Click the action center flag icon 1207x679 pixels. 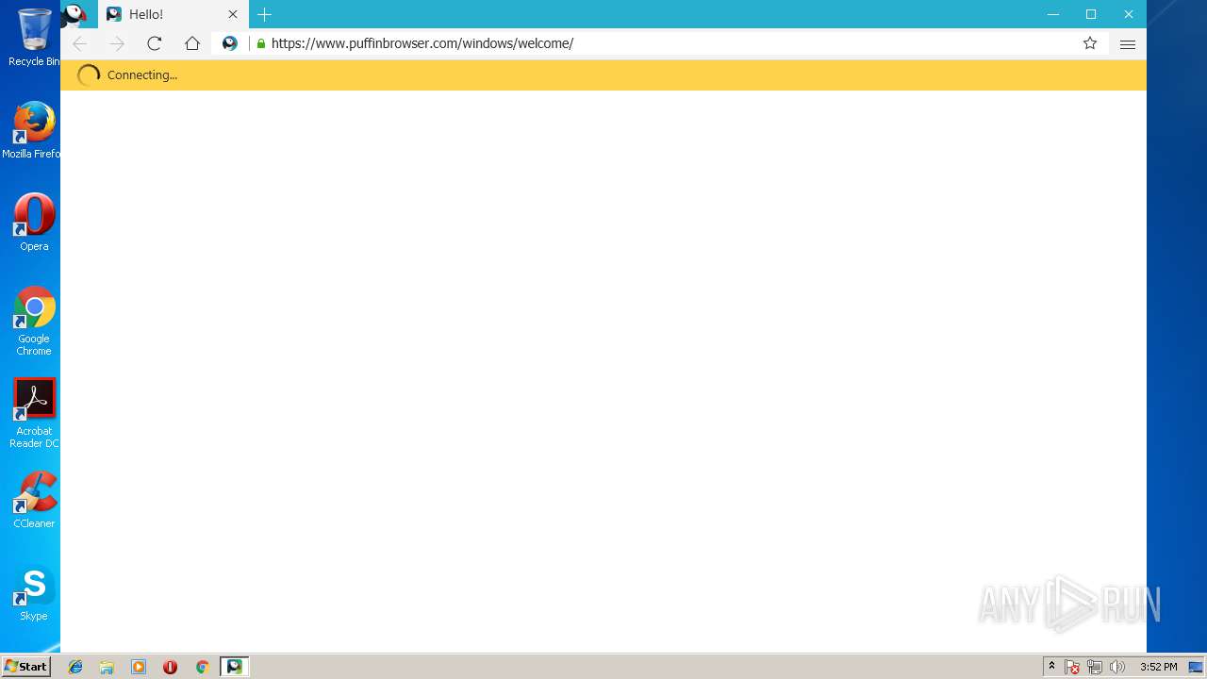click(x=1072, y=667)
